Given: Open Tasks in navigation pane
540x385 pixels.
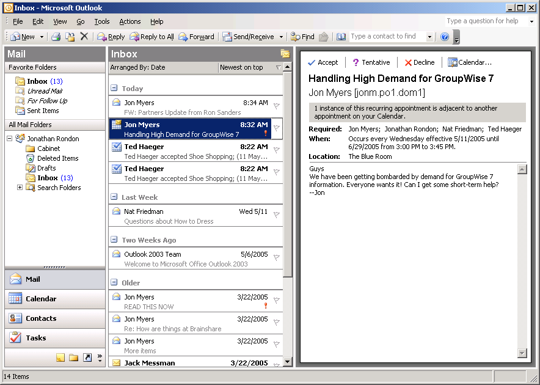Looking at the screenshot, I should point(55,338).
